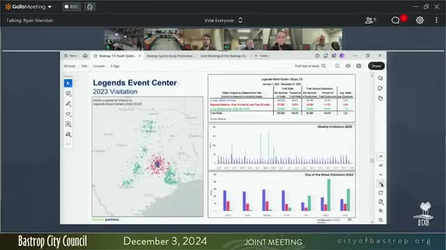This screenshot has width=446, height=250.
Task: Zoom out on the PDF page
Action: (380, 220)
